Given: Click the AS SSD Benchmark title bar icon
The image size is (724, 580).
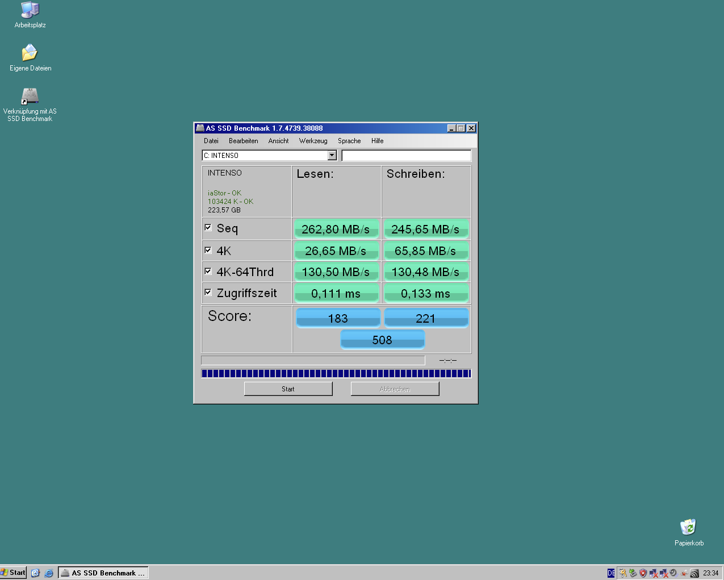Looking at the screenshot, I should coord(200,128).
